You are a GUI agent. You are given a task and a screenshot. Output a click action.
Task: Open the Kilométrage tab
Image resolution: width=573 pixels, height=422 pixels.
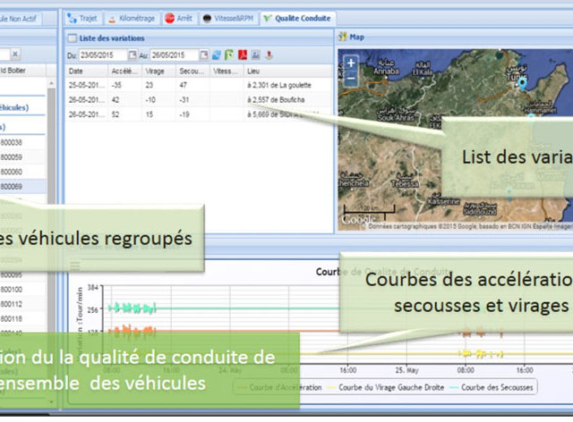[x=134, y=17]
